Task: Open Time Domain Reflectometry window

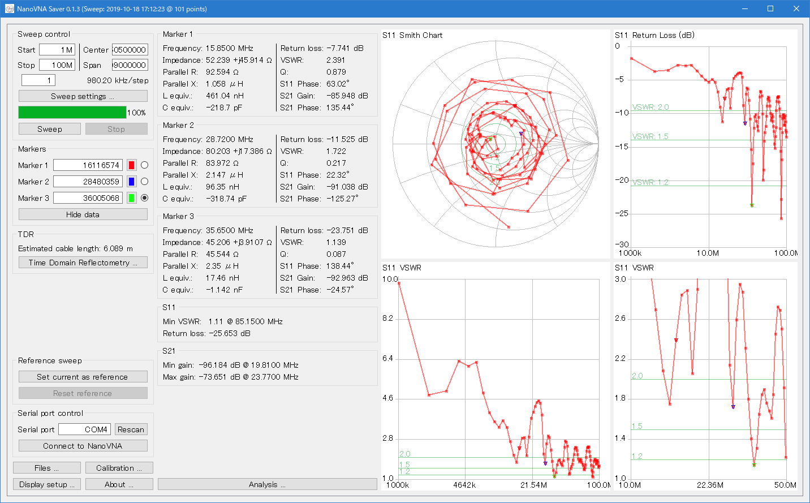Action: click(83, 263)
